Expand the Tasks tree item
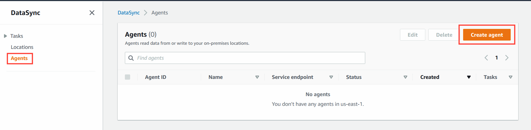The height and width of the screenshot is (130, 531). (x=5, y=36)
